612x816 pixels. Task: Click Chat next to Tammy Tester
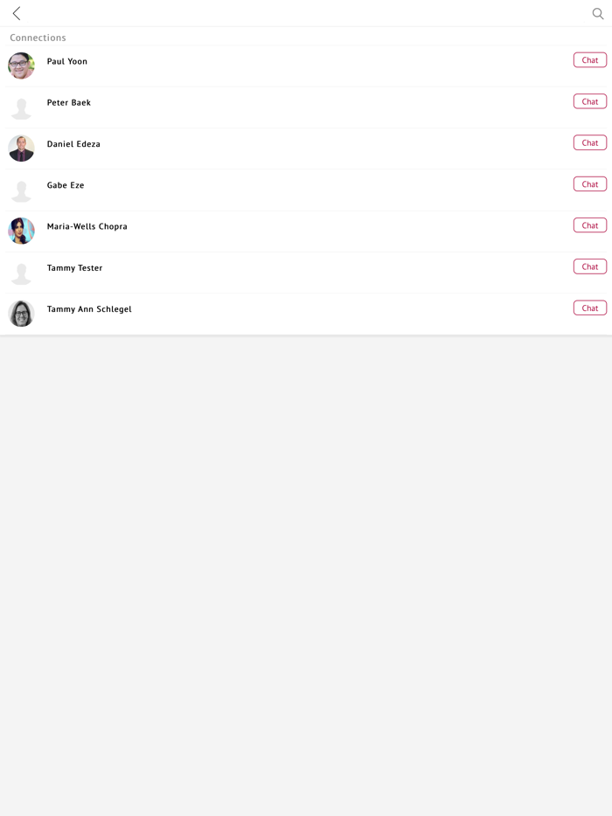point(590,266)
